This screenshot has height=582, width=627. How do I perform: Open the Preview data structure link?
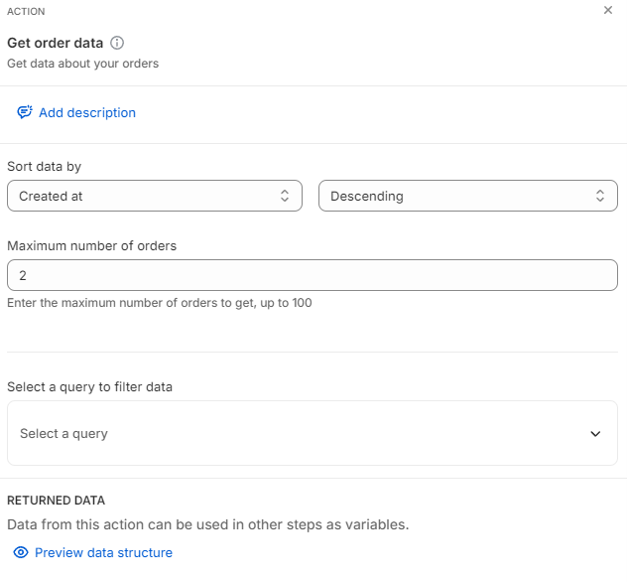click(103, 553)
